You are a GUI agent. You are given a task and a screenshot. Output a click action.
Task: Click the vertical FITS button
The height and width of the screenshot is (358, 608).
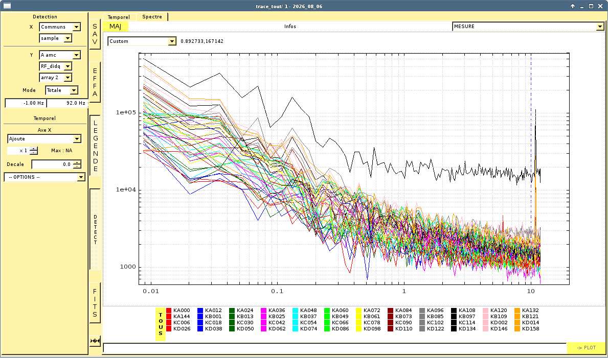(x=95, y=303)
